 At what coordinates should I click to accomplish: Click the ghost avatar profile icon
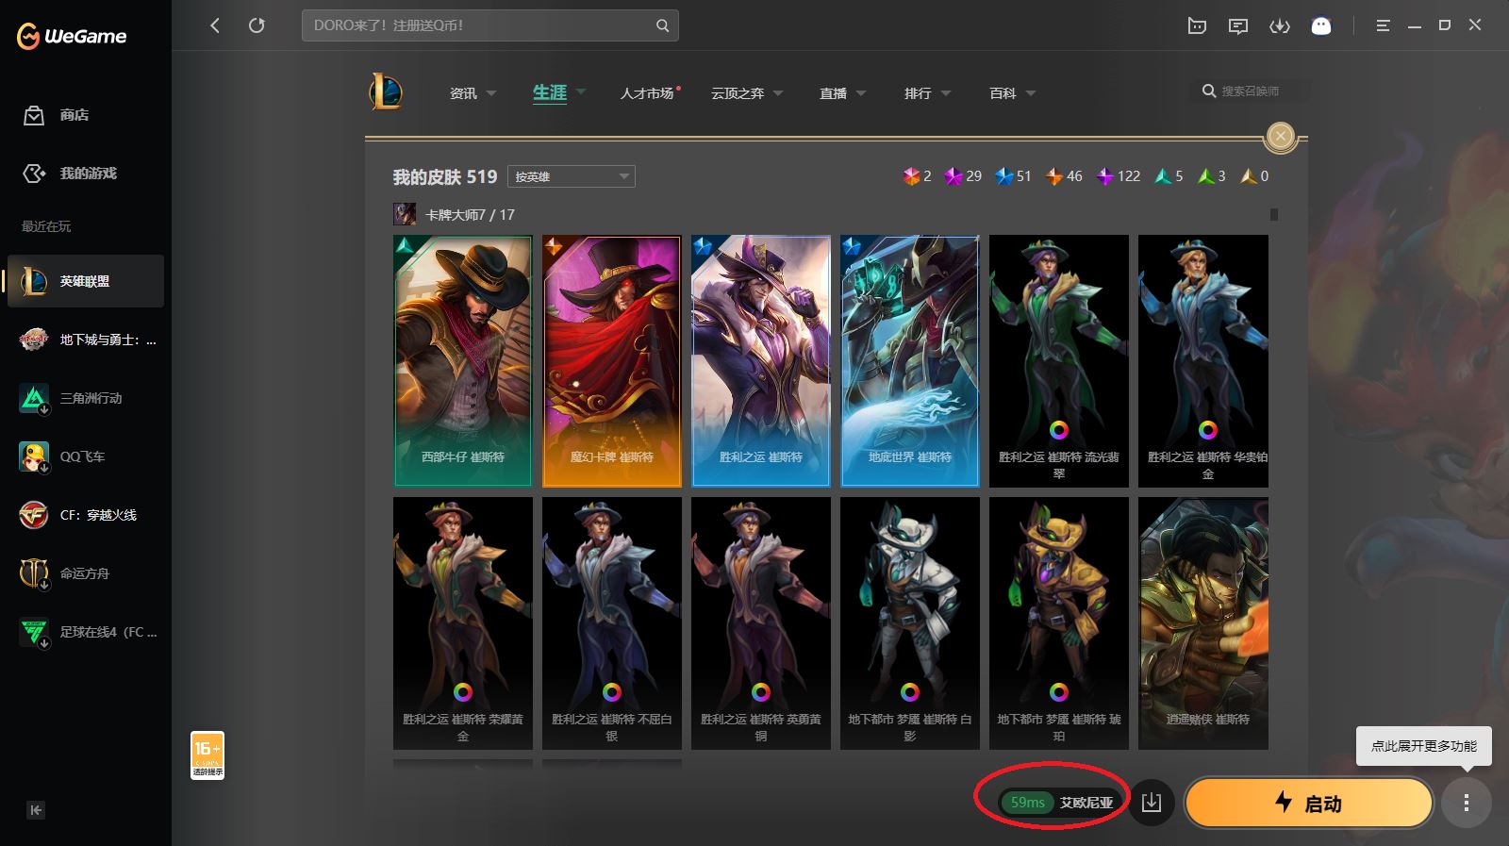[1321, 26]
